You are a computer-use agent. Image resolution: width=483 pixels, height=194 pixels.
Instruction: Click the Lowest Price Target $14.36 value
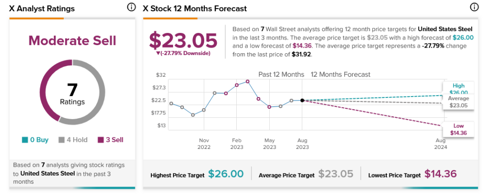pos(441,174)
